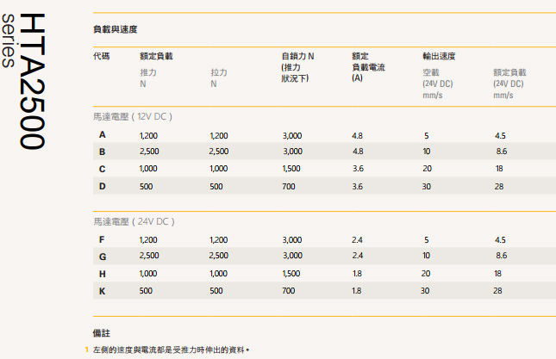The image size is (556, 359).
Task: Click rated speed 18 in row H
Action: (x=498, y=274)
